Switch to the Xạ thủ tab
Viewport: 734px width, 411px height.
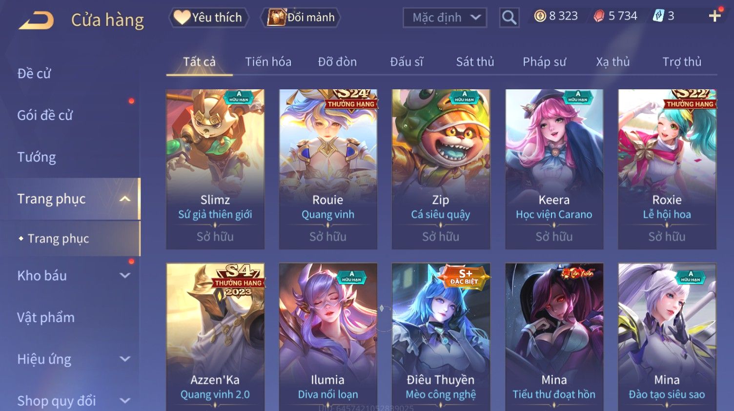[612, 62]
